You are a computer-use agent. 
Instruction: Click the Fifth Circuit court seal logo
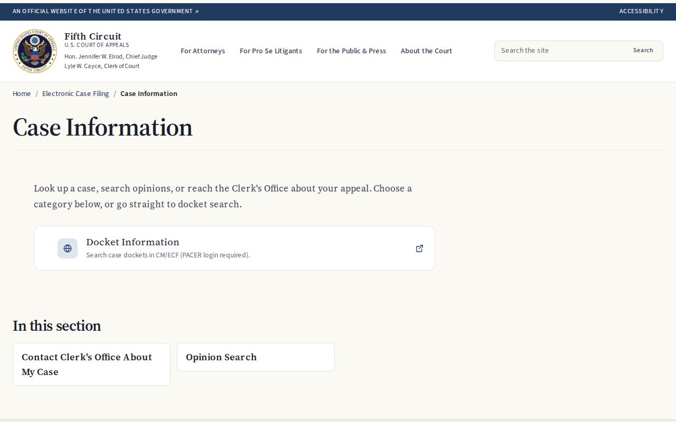35,51
